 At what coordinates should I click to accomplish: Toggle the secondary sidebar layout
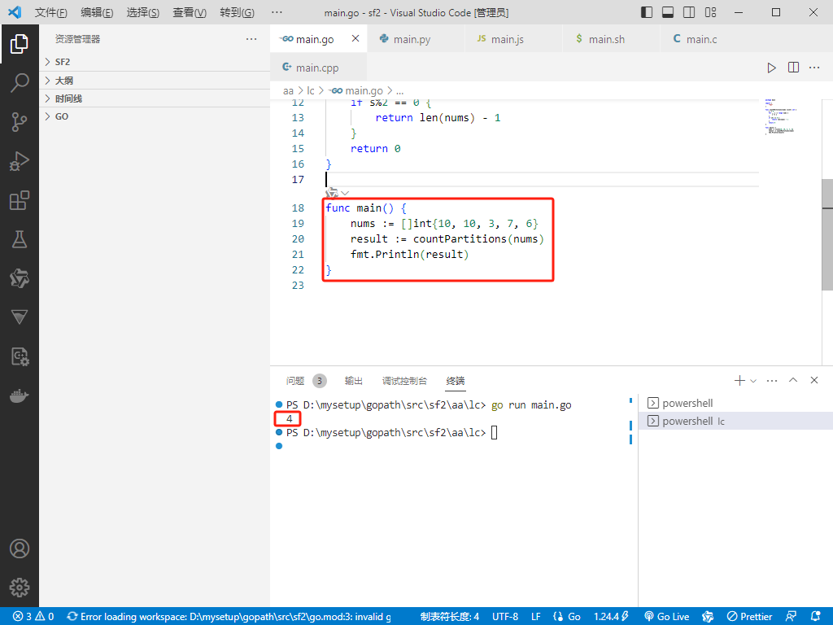click(x=689, y=12)
